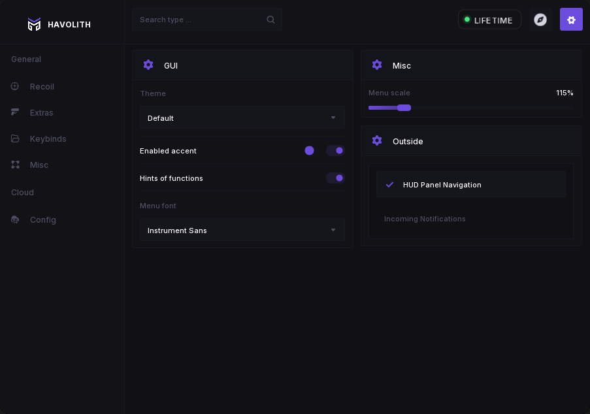Click the Misc sidebar nodes icon
Image resolution: width=590 pixels, height=414 pixels.
[x=15, y=165]
